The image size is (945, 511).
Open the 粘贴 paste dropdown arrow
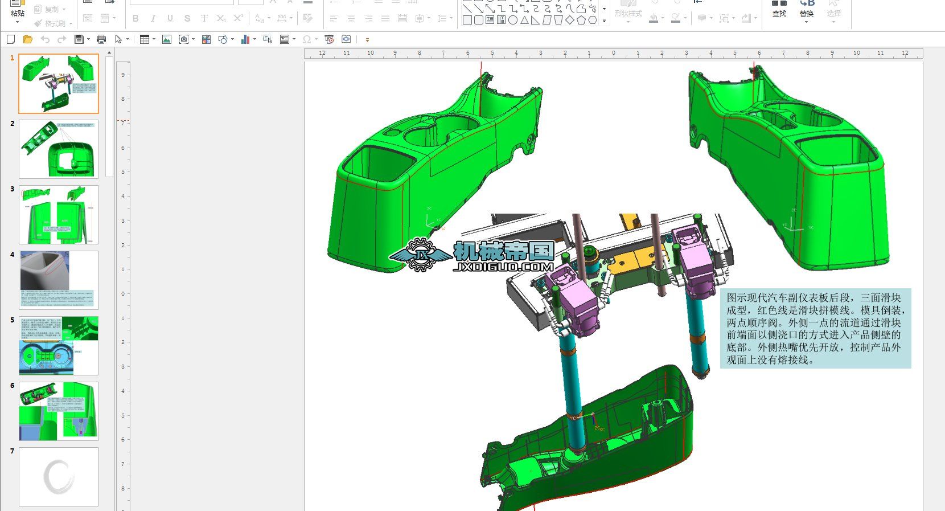[17, 22]
